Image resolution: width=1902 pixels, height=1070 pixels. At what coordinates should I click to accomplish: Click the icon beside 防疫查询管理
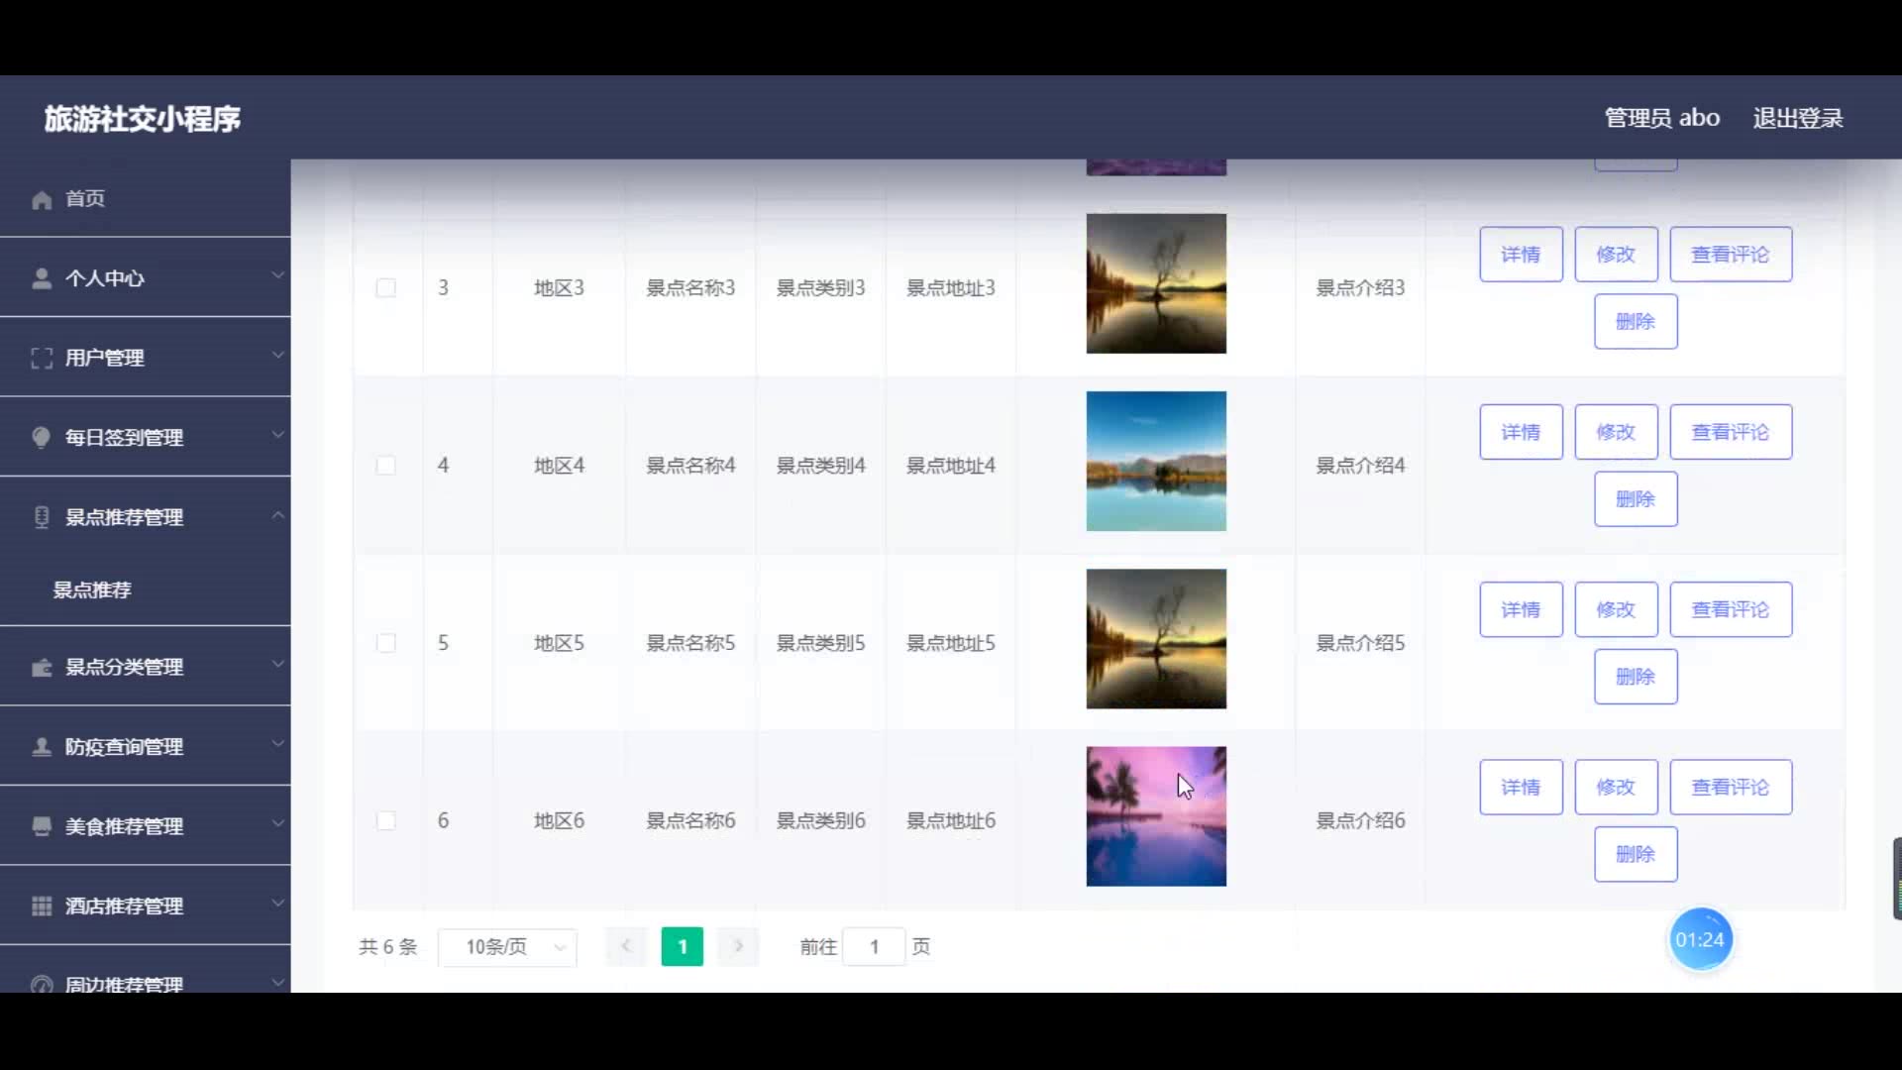tap(42, 746)
